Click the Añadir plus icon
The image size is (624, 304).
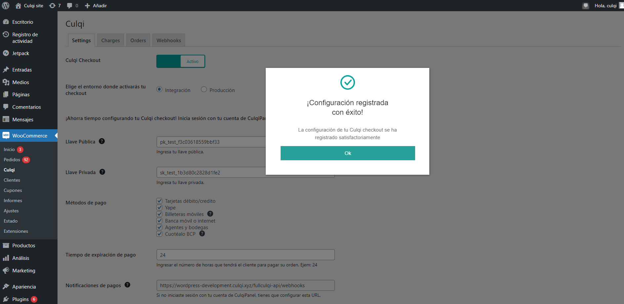tap(87, 6)
